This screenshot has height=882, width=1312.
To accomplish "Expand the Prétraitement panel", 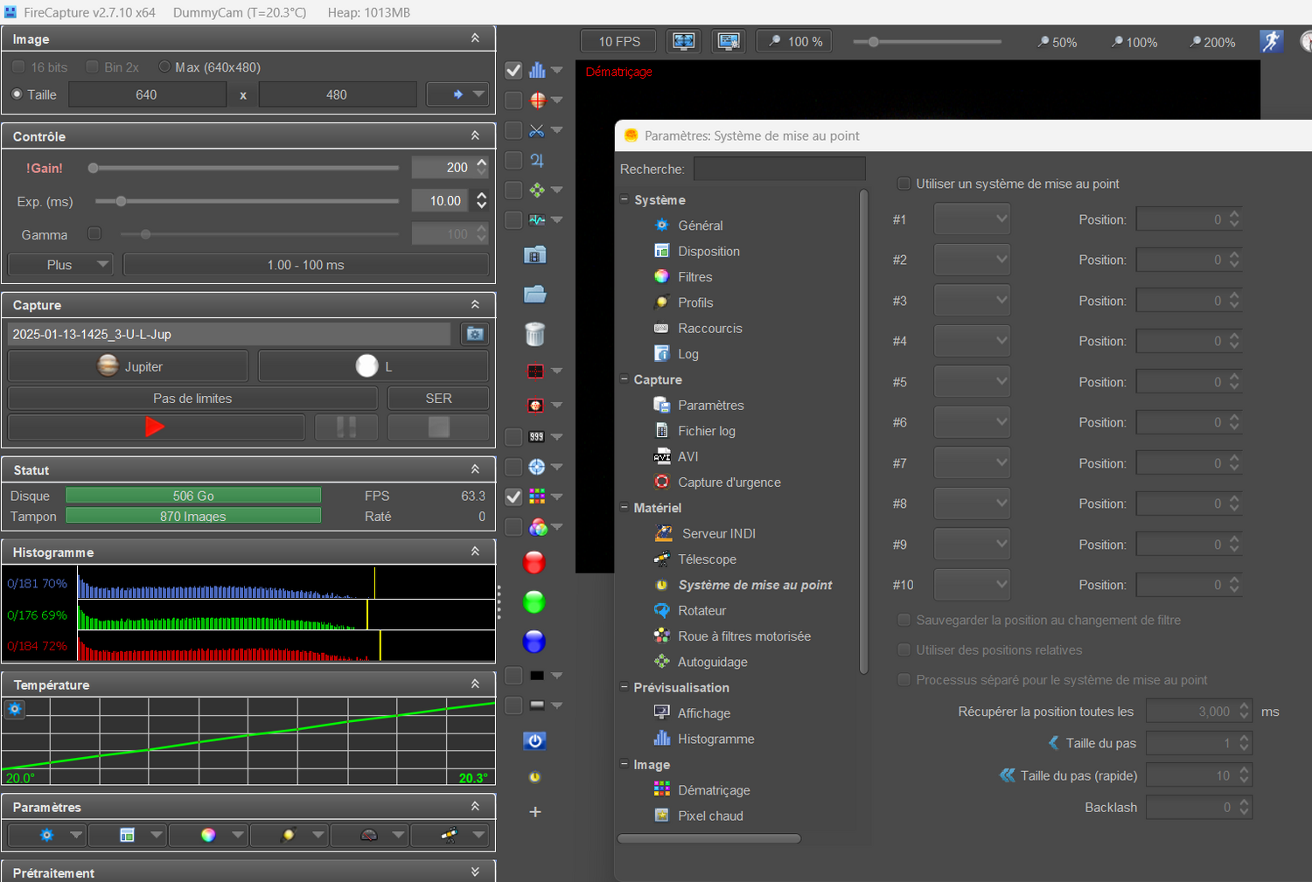I will point(475,872).
